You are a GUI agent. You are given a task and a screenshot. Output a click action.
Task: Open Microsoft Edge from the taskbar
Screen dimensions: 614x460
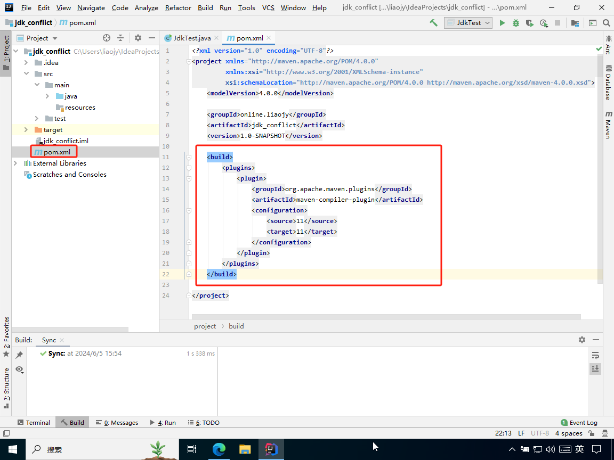219,449
